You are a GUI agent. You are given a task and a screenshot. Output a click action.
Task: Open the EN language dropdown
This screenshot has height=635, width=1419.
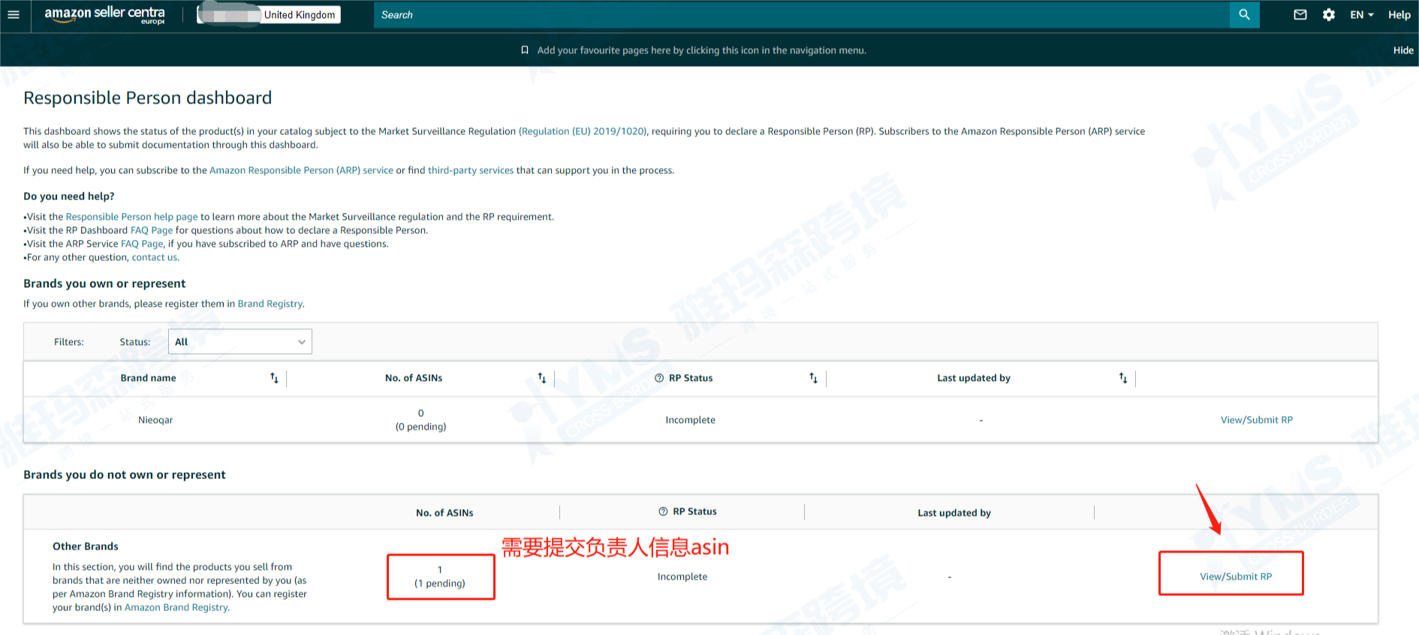[x=1362, y=15]
